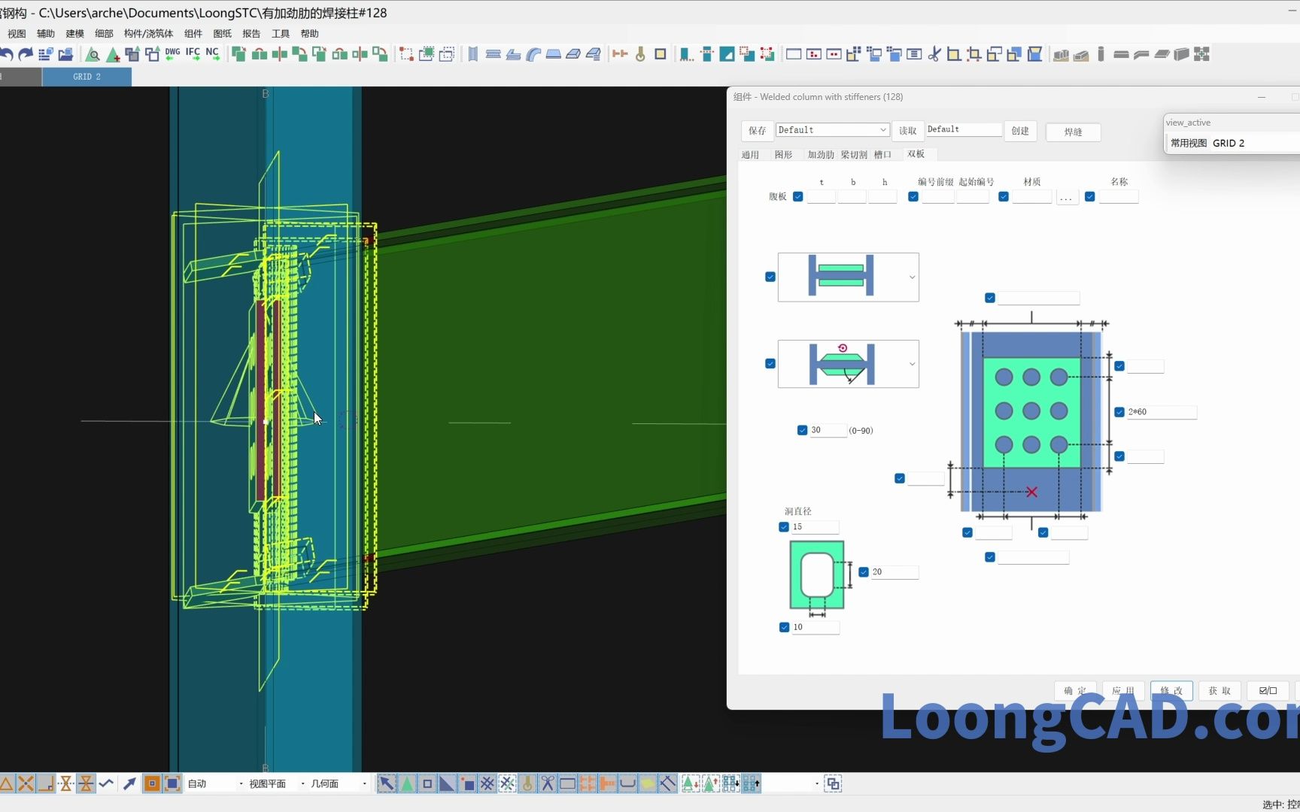Toggle checkbox for 编号前缀 field
The image size is (1300, 812).
coord(913,197)
